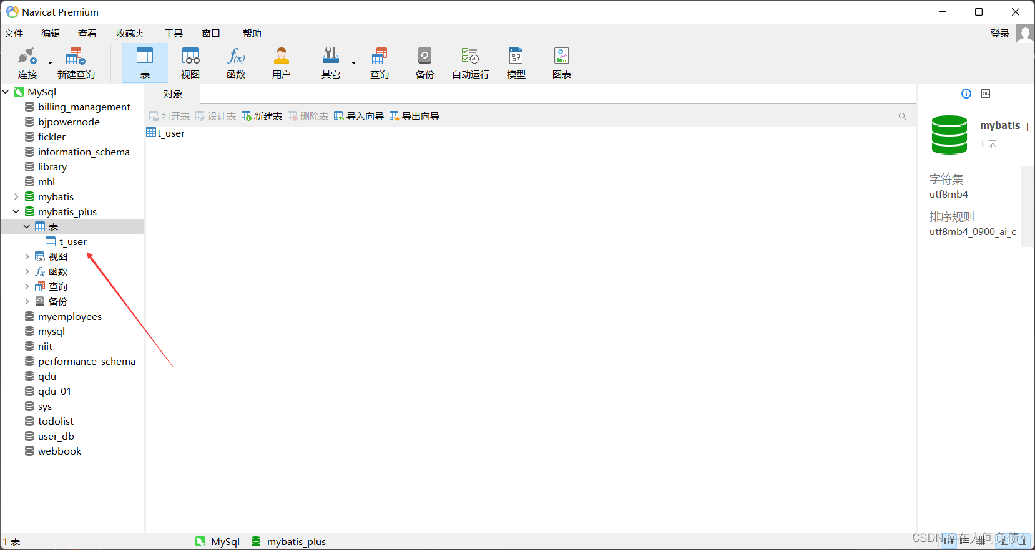Open the 工具 tools menu

click(174, 34)
